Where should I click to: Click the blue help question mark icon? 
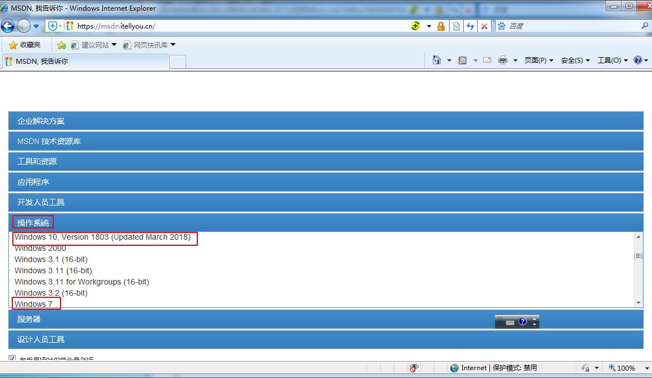click(638, 60)
